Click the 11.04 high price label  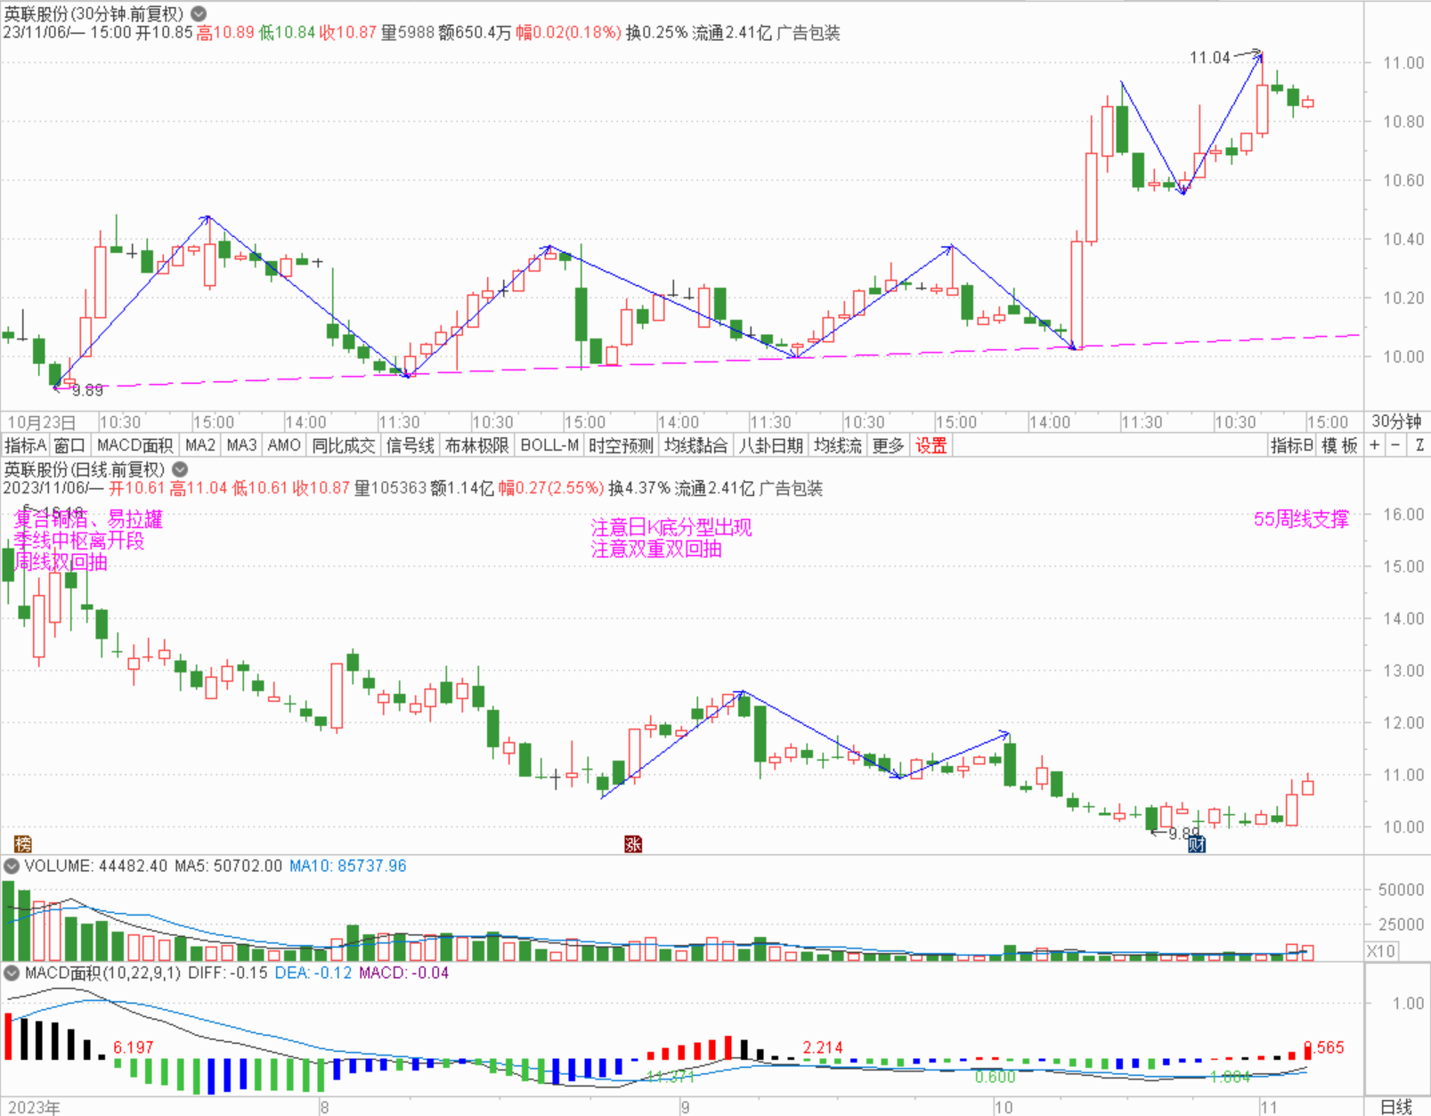point(1209,58)
